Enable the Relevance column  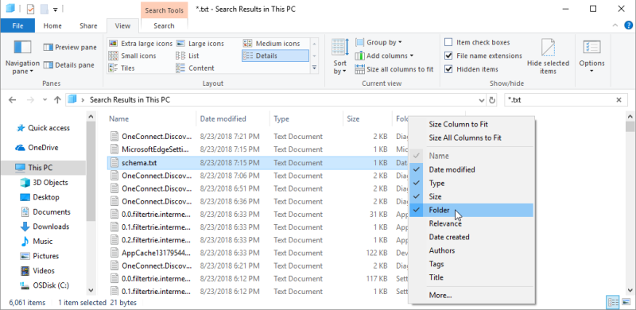click(x=471, y=223)
